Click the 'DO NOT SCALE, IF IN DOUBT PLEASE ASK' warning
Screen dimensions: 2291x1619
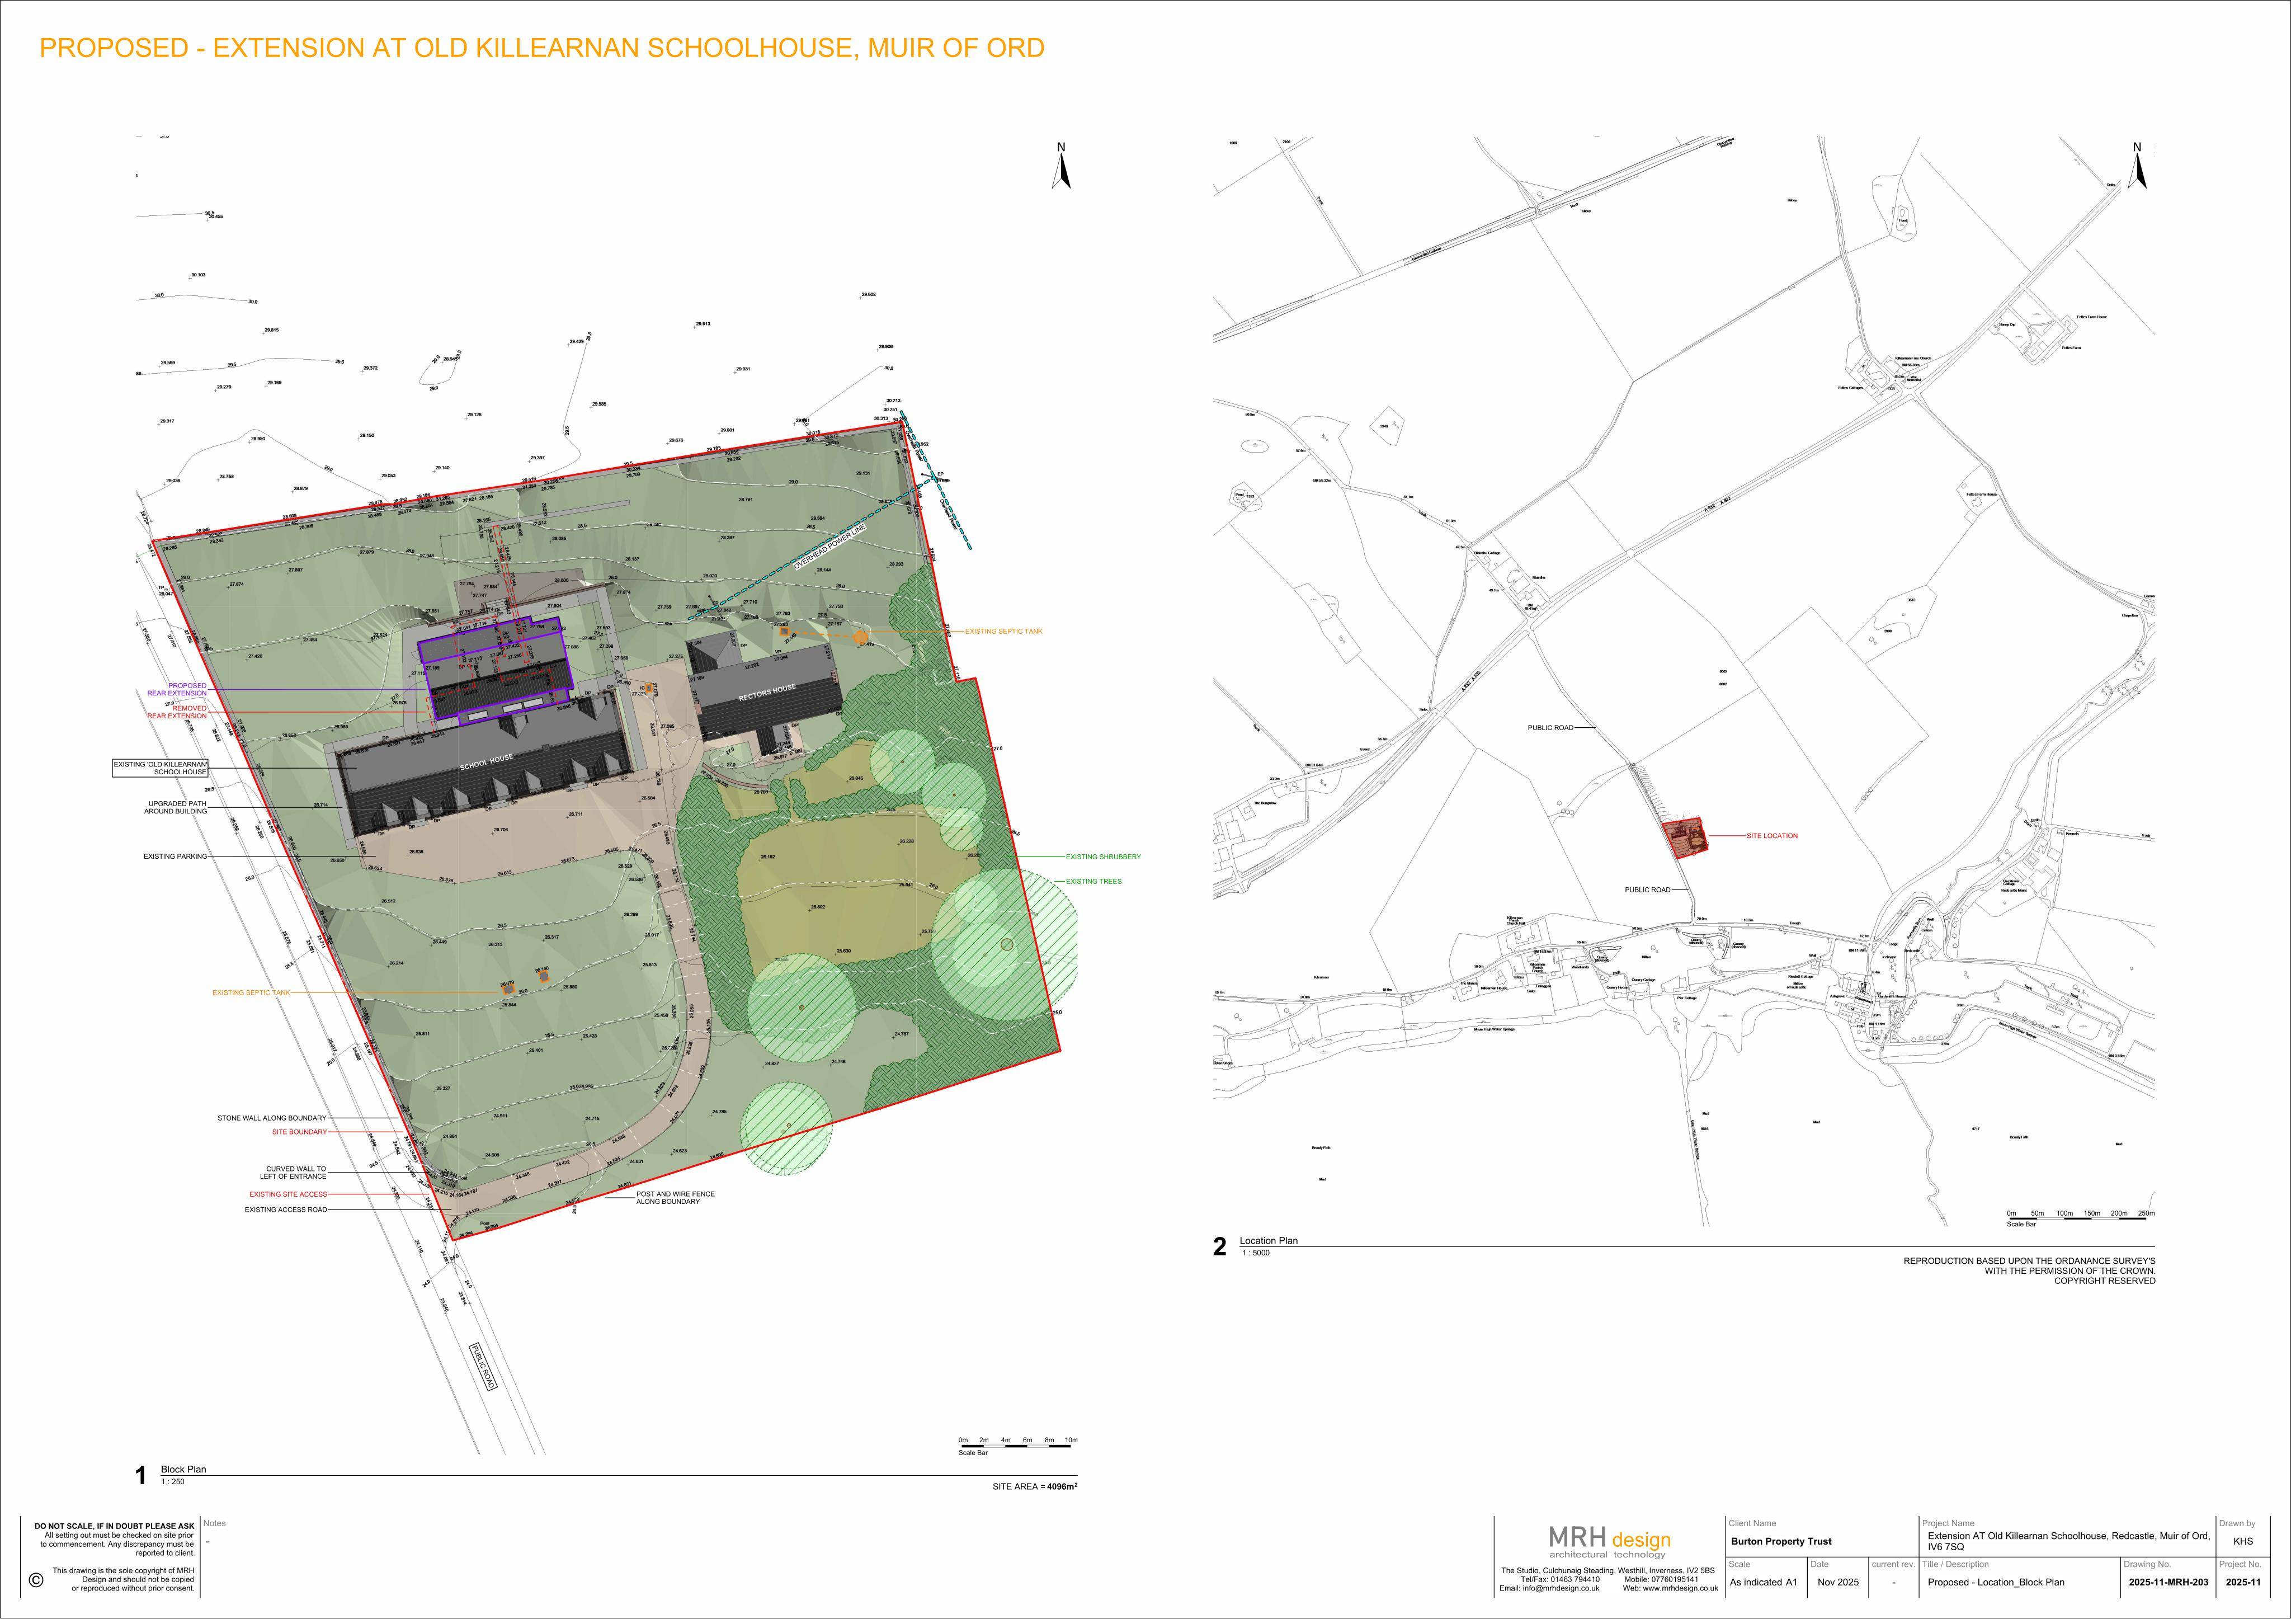115,1526
